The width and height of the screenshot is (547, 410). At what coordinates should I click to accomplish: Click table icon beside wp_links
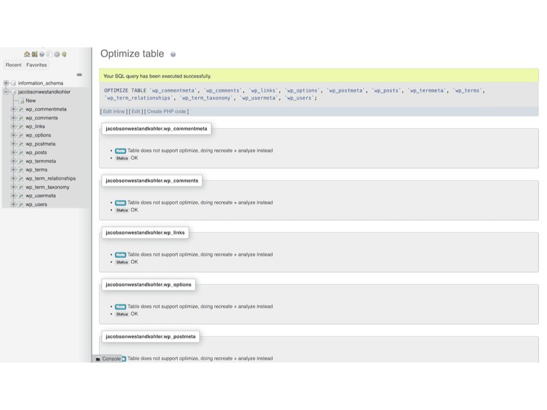21,127
